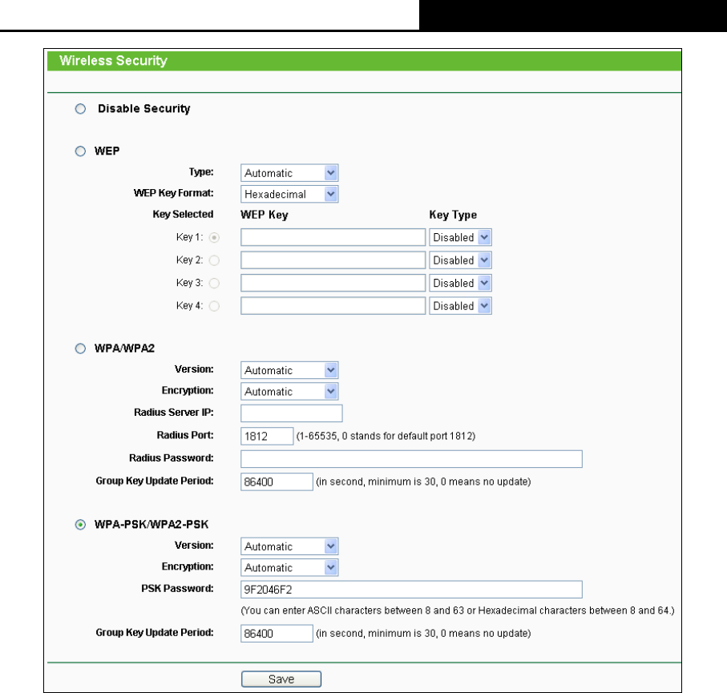Expand the WEP Key Format dropdown
The image size is (727, 693).
point(289,194)
